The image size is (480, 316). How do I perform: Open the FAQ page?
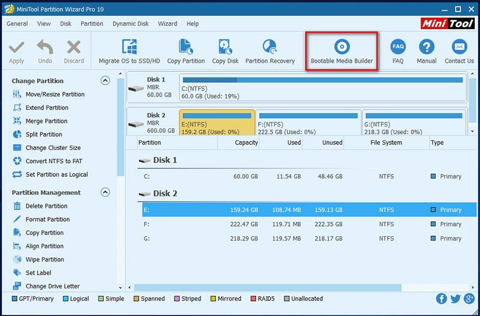[x=398, y=52]
